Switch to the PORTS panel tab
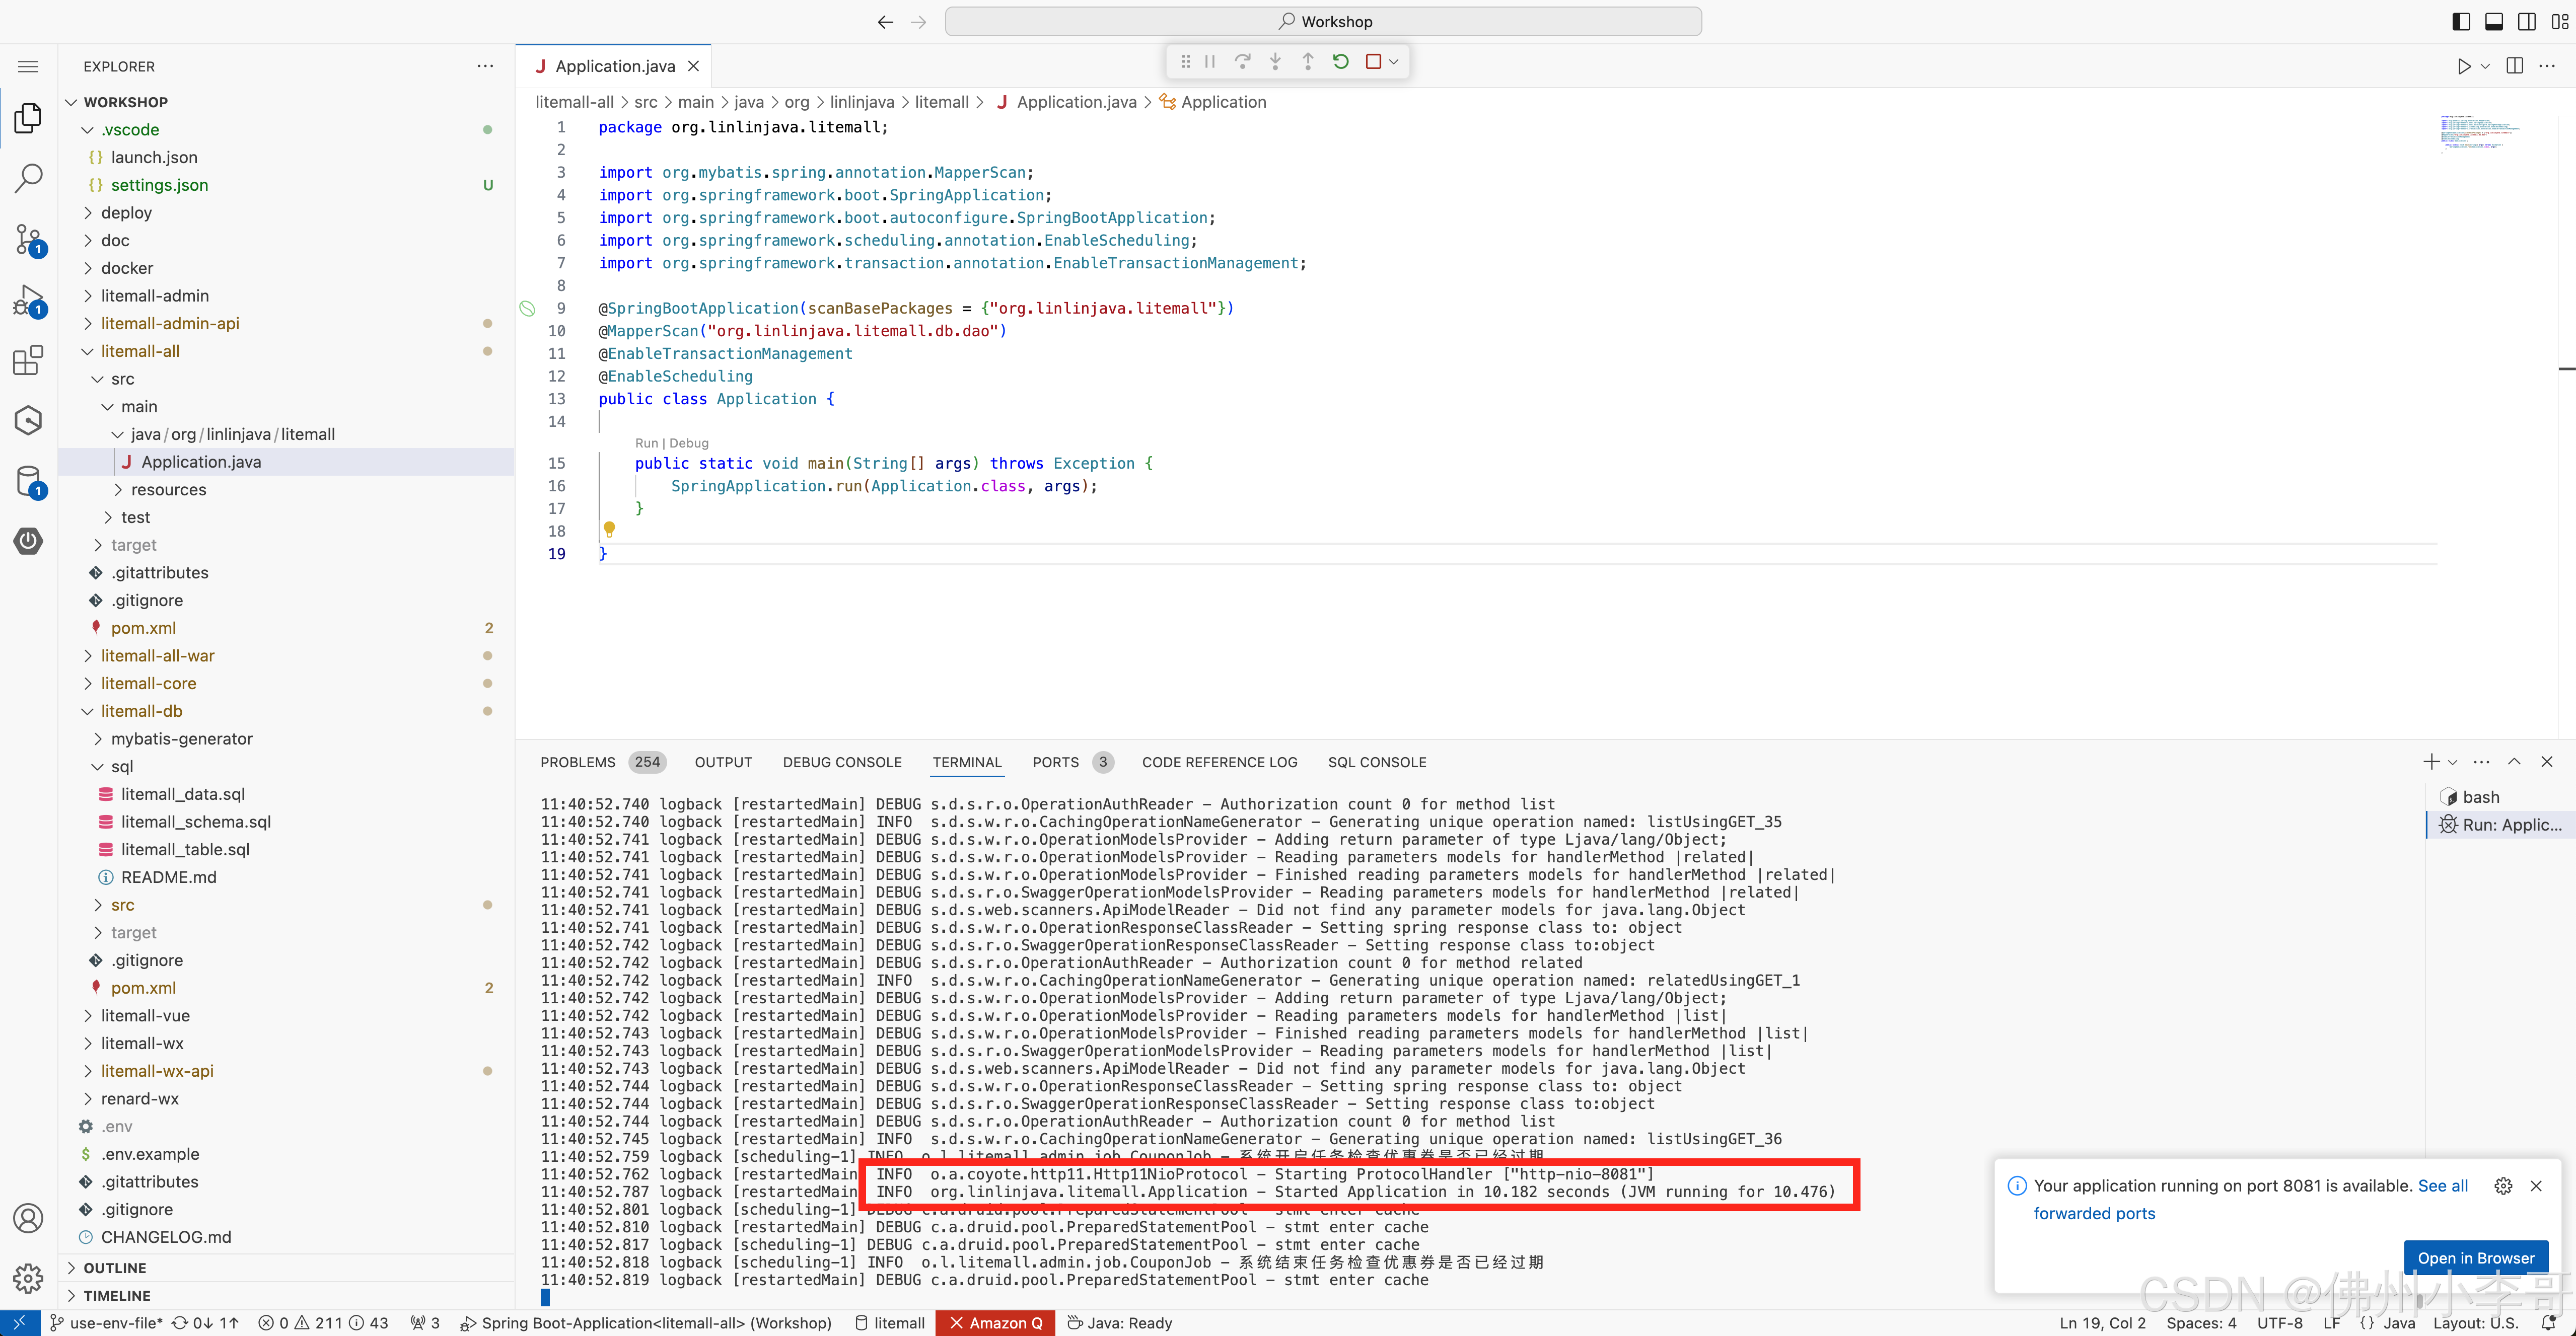2576x1336 pixels. click(1055, 762)
